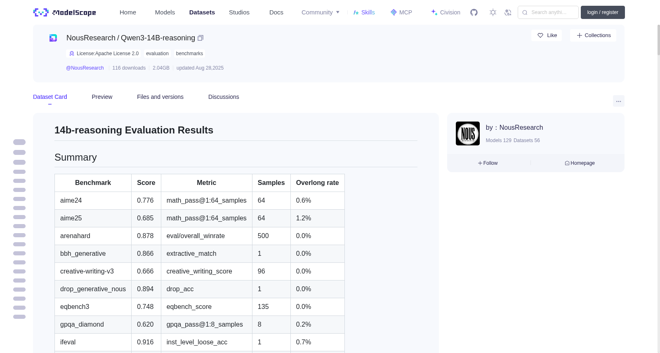The height and width of the screenshot is (353, 660).
Task: Click the 'bbh_generative' benchmark cell
Action: coord(93,254)
